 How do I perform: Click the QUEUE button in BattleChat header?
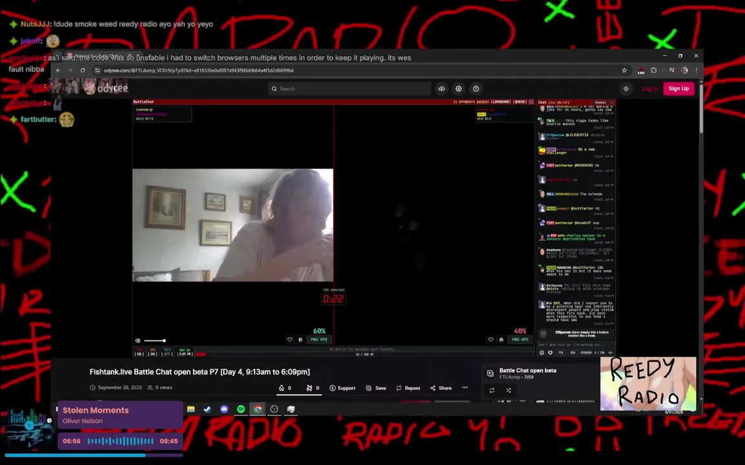coord(520,102)
